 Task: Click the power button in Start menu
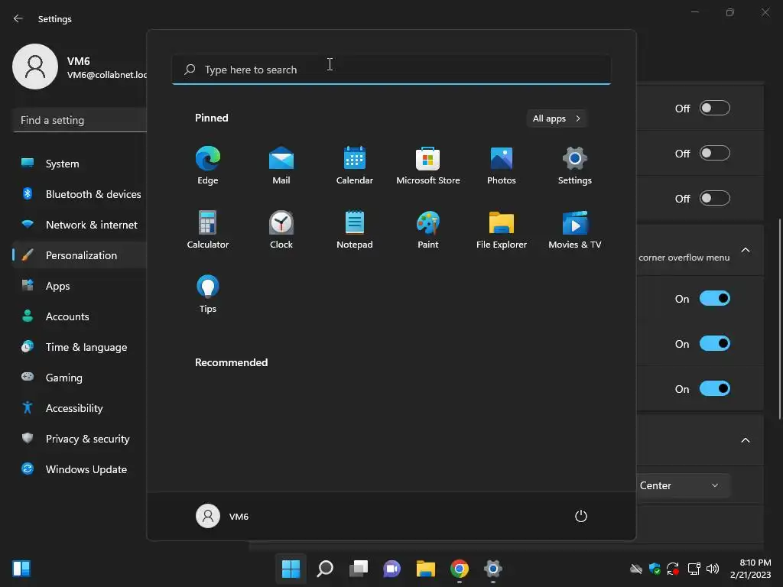581,516
